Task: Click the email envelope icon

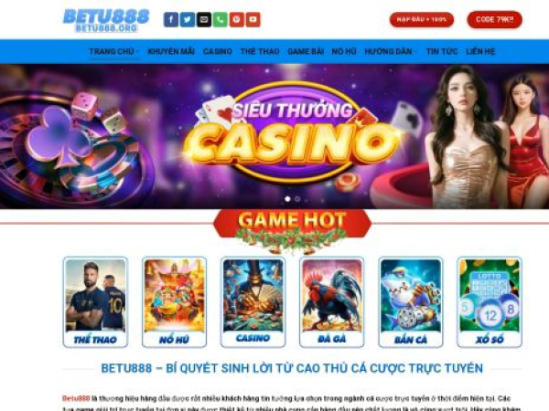Action: click(x=204, y=19)
